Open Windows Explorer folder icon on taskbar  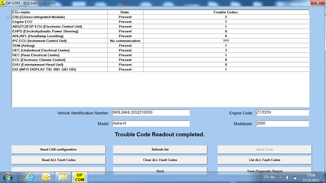click(63, 177)
